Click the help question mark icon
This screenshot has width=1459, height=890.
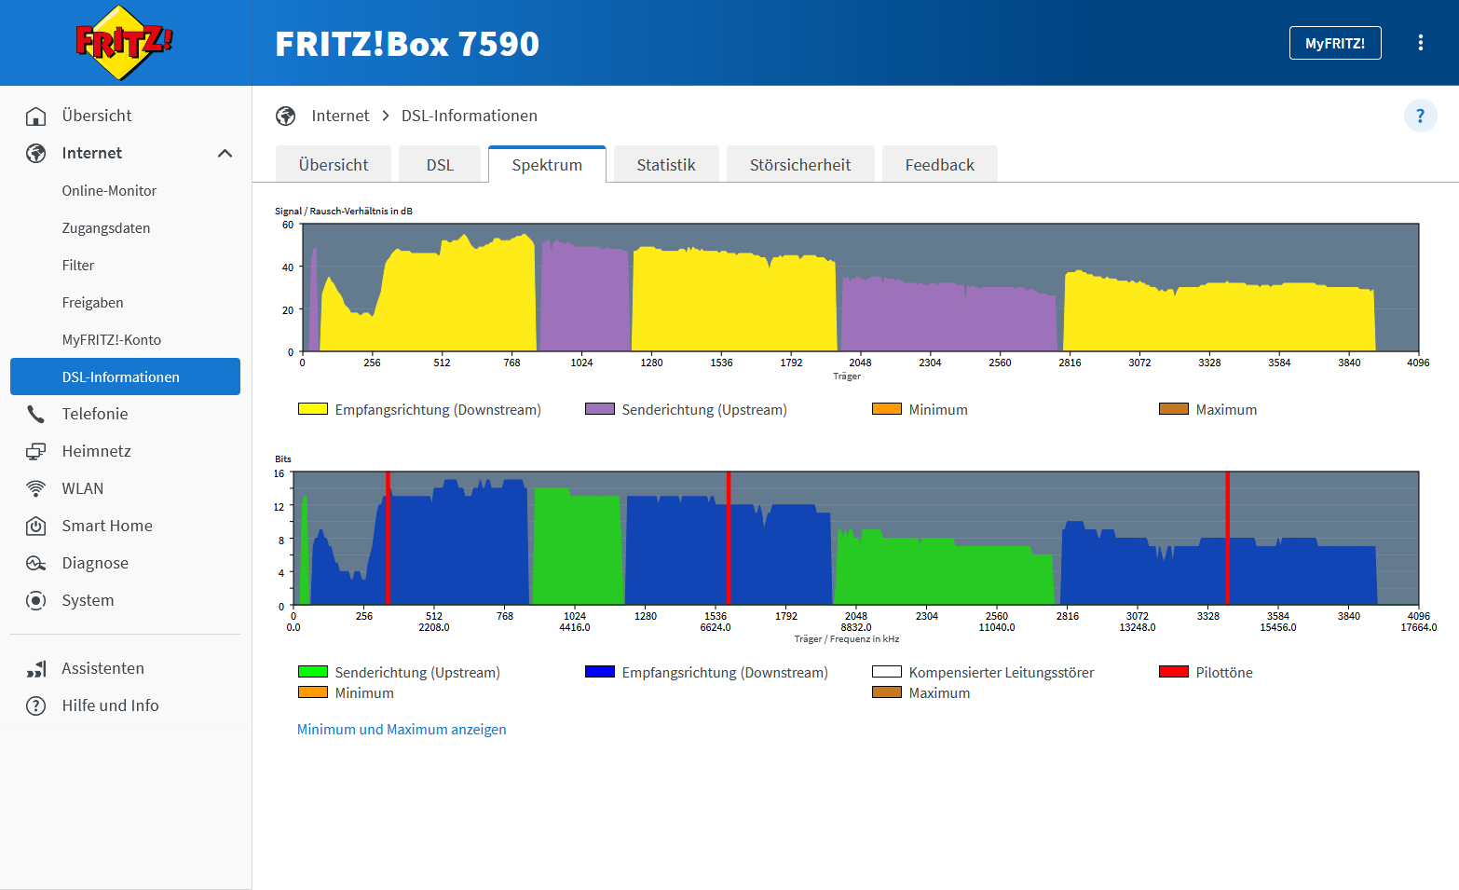[1420, 116]
